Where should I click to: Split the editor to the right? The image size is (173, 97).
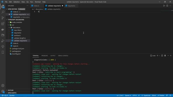point(167,6)
